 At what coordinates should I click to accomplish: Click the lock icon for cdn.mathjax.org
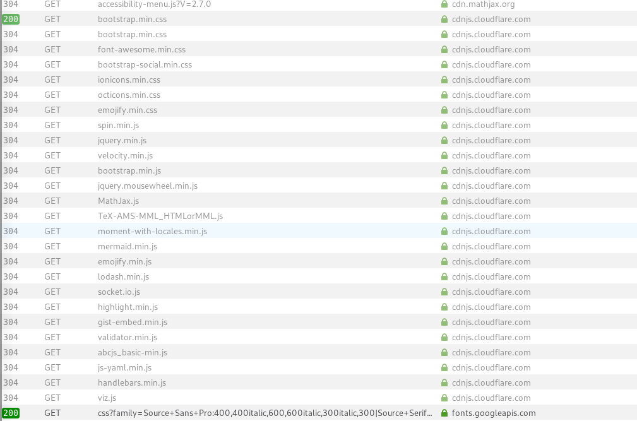click(445, 4)
